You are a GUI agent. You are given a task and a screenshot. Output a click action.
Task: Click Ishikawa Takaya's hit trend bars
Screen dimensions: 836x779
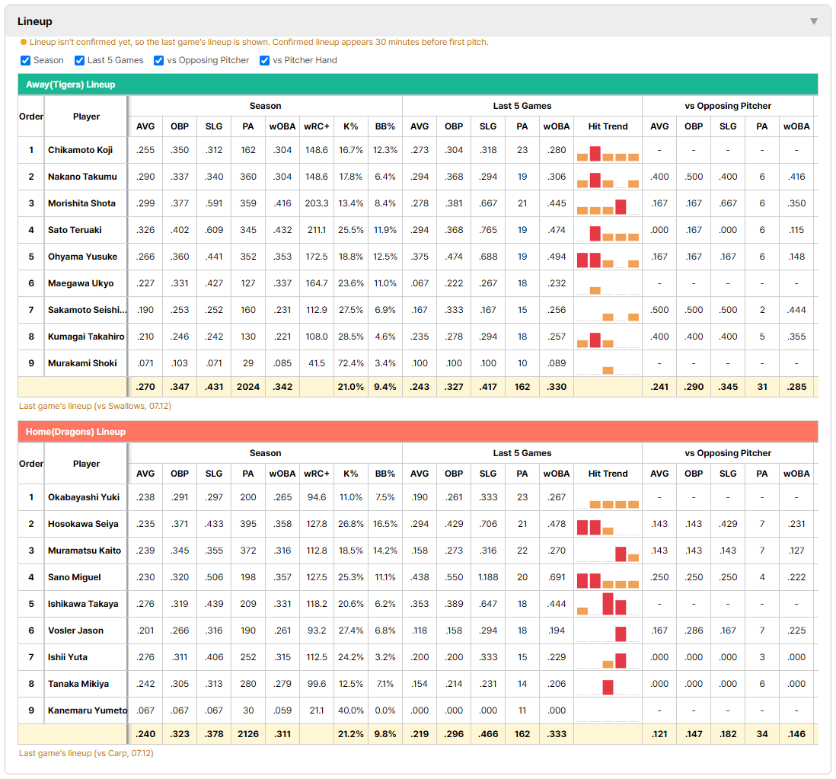click(x=608, y=604)
